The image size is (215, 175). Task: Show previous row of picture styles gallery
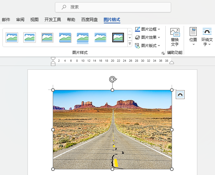pos(130,31)
